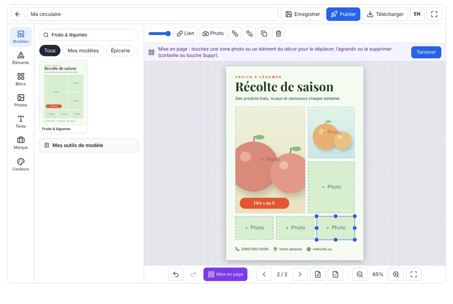The height and width of the screenshot is (304, 453).
Task: Click the Enregistrer button
Action: pyautogui.click(x=303, y=14)
